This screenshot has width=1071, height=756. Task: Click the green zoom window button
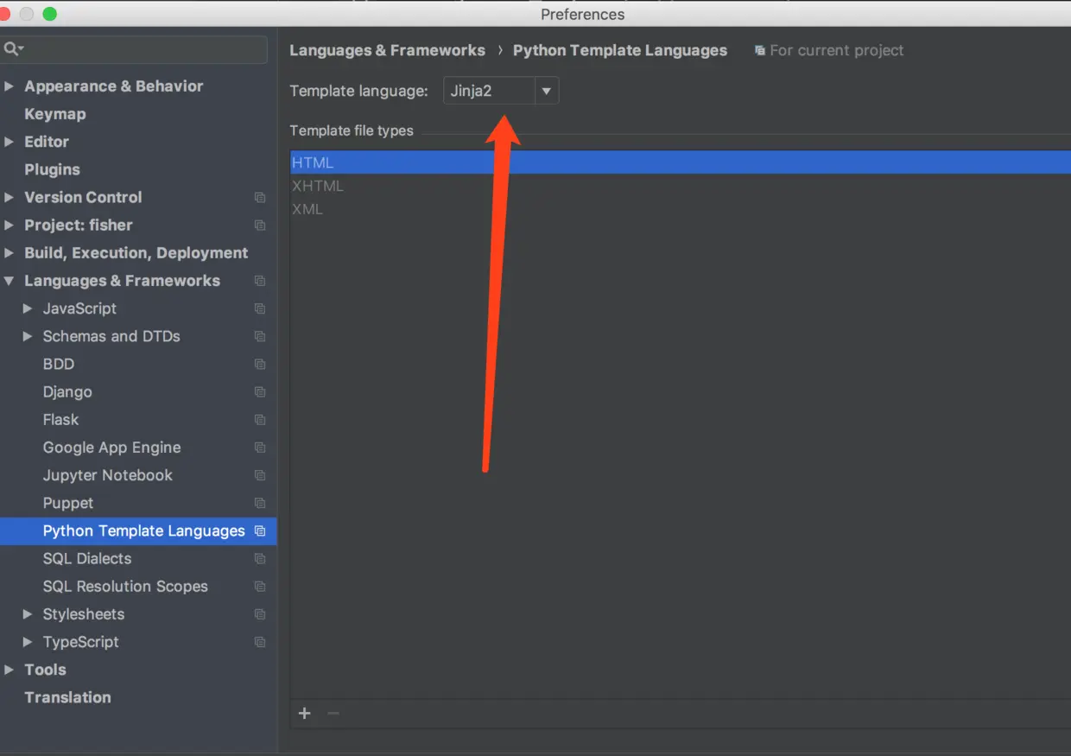49,14
